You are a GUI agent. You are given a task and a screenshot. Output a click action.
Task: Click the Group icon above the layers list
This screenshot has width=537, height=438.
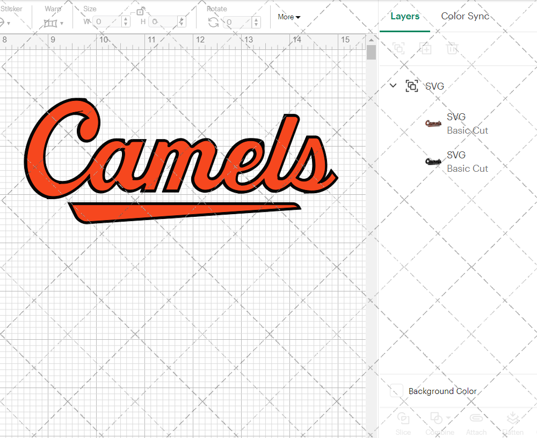(x=399, y=48)
